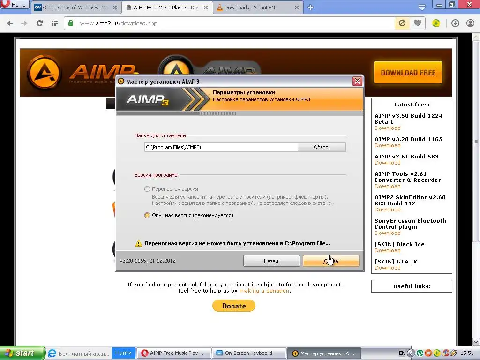Image resolution: width=480 pixels, height=360 pixels.
Task: Click the Назад back button
Action: coord(271,261)
